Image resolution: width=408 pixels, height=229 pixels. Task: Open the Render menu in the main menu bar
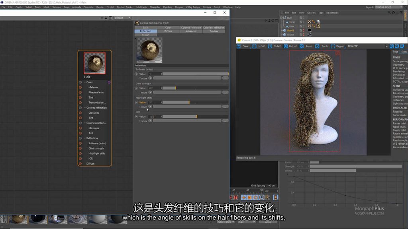[100, 7]
